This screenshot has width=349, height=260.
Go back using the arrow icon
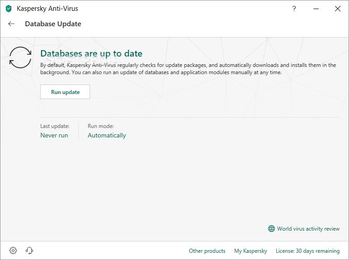pyautogui.click(x=11, y=24)
